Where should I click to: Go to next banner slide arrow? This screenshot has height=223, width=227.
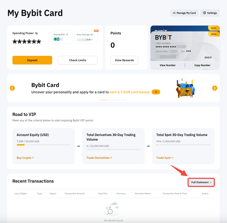(215, 88)
